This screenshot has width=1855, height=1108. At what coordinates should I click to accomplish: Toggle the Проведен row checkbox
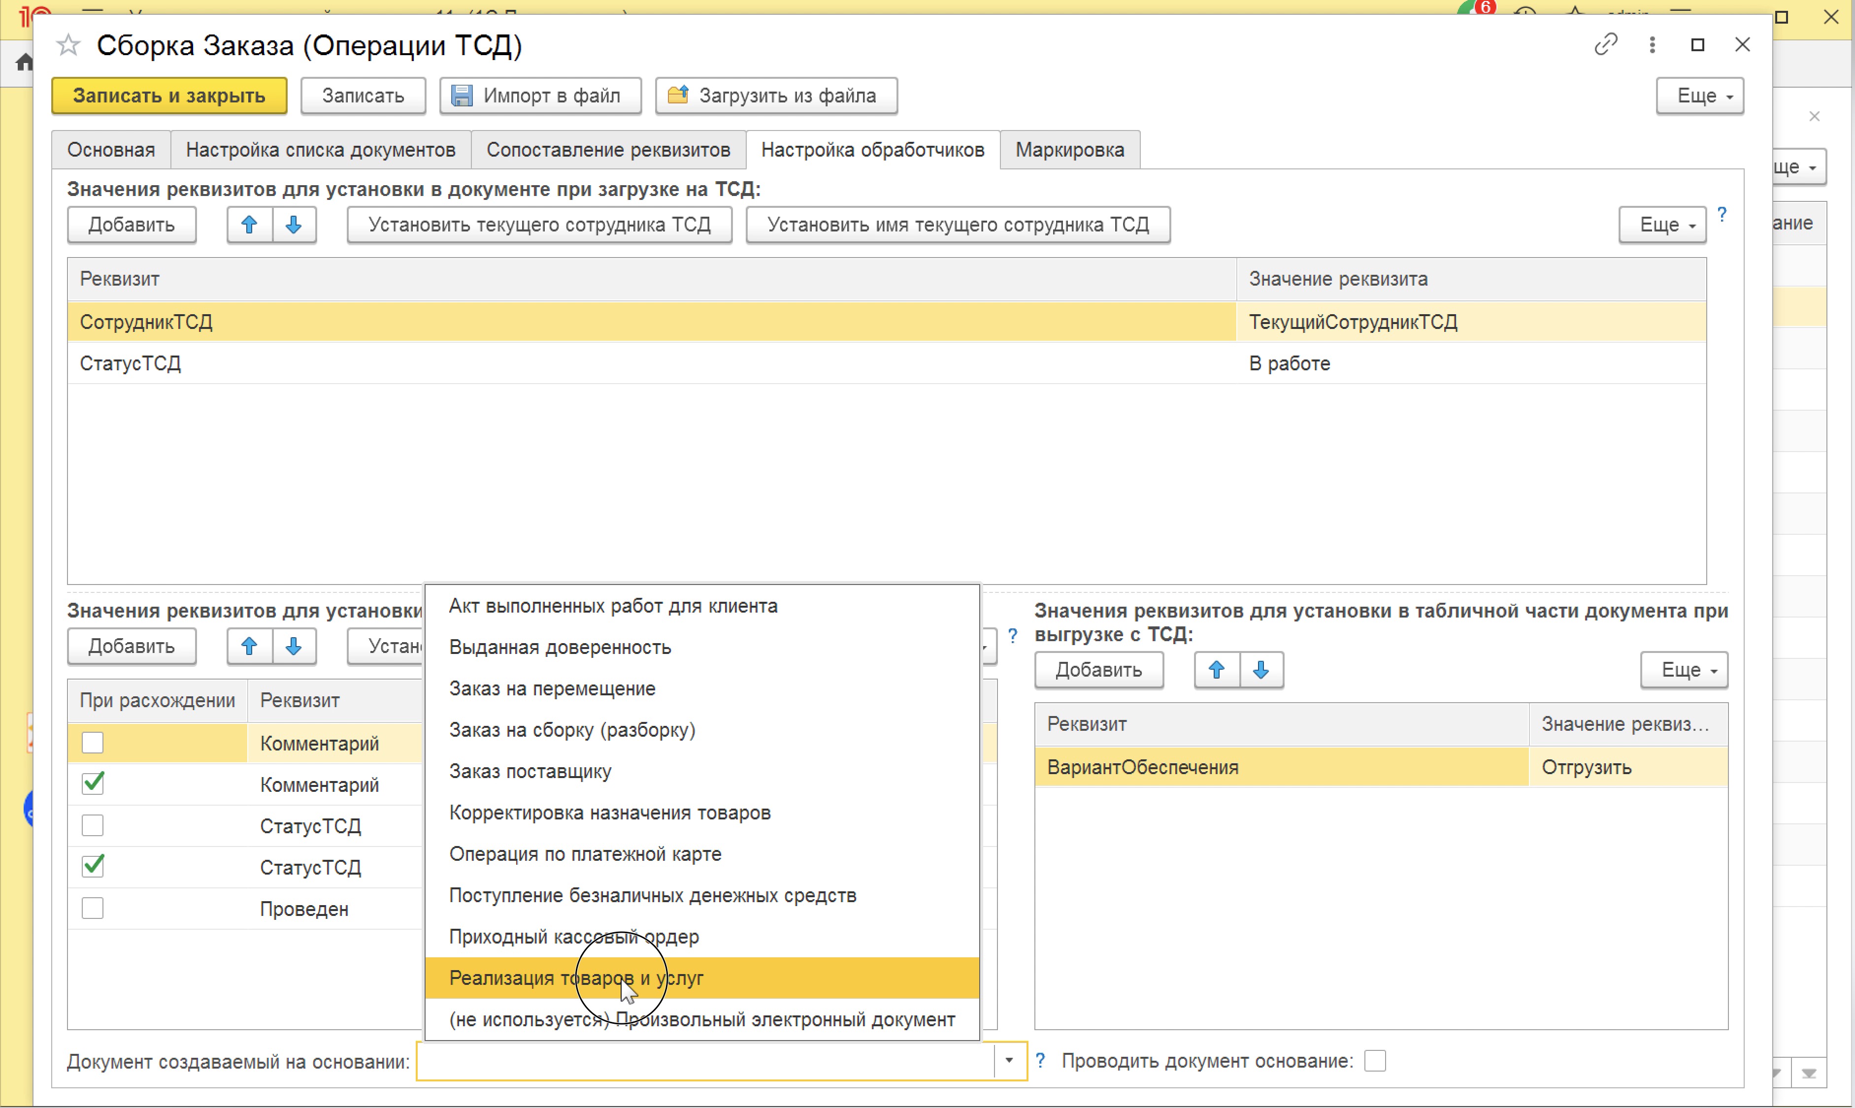(93, 909)
